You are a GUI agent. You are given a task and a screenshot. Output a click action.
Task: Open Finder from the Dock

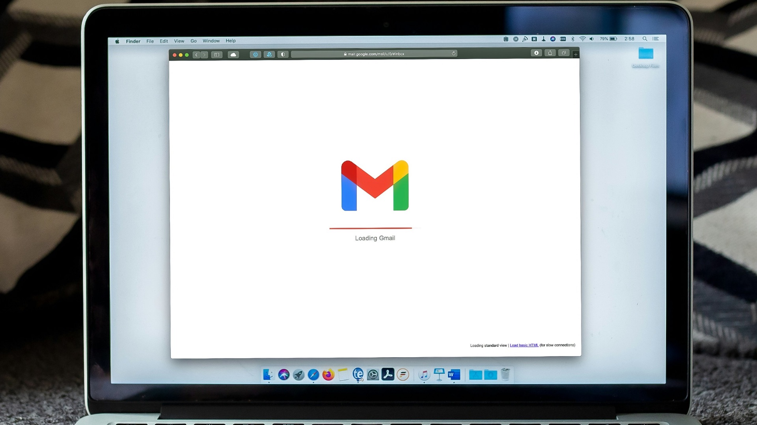[x=268, y=375]
